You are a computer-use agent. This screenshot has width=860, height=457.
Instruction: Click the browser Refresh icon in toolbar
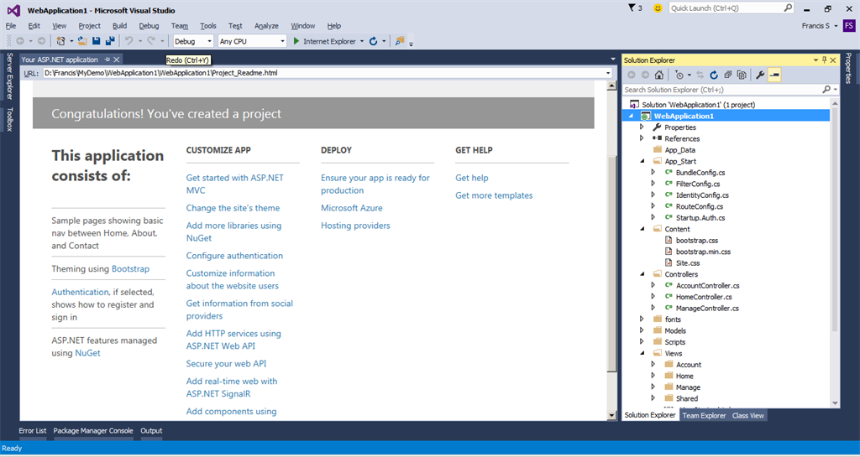(x=374, y=41)
